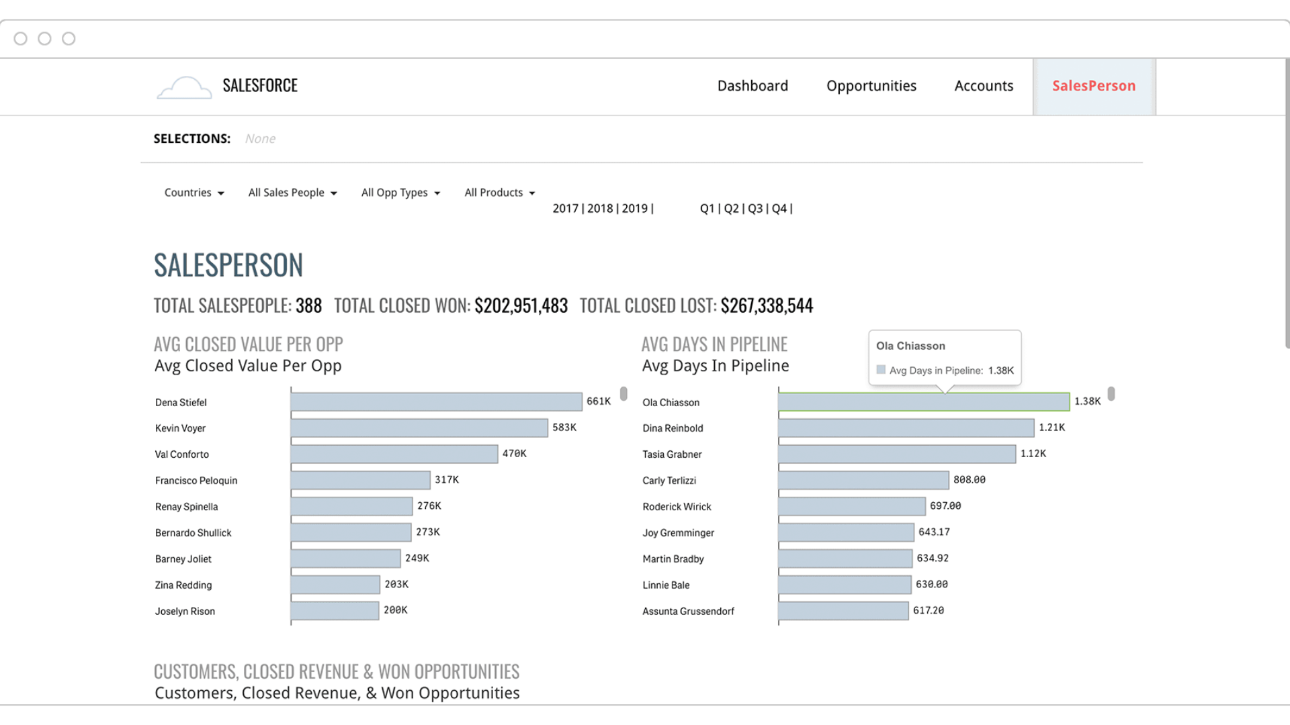The width and height of the screenshot is (1290, 725).
Task: Click Dena Stiefel's 661K bar
Action: pos(436,401)
